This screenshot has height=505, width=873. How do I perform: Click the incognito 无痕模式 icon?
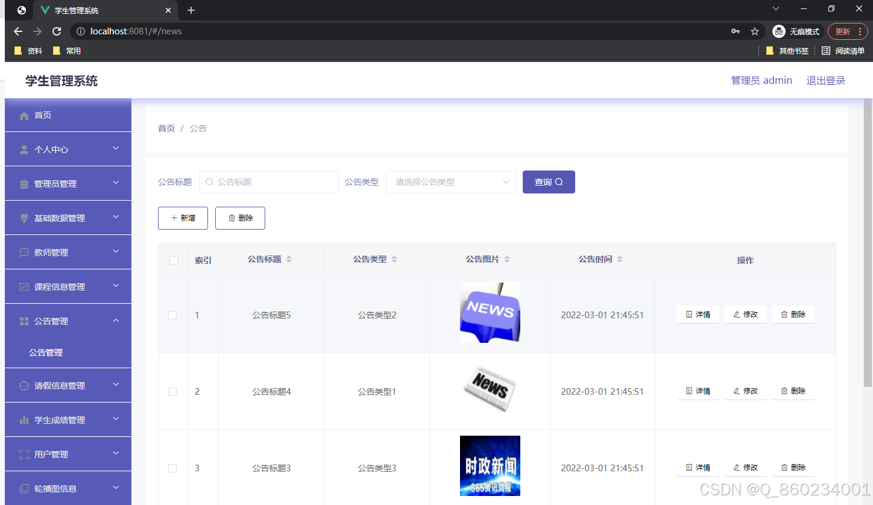(779, 31)
